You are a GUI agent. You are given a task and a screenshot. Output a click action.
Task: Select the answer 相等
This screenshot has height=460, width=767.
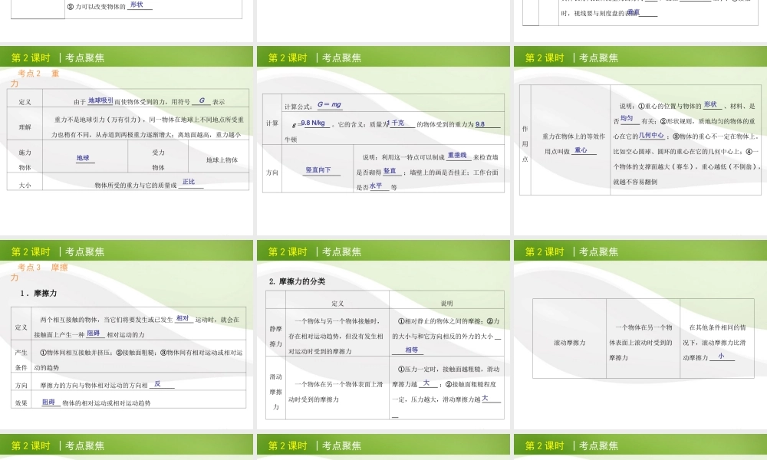[x=412, y=350]
